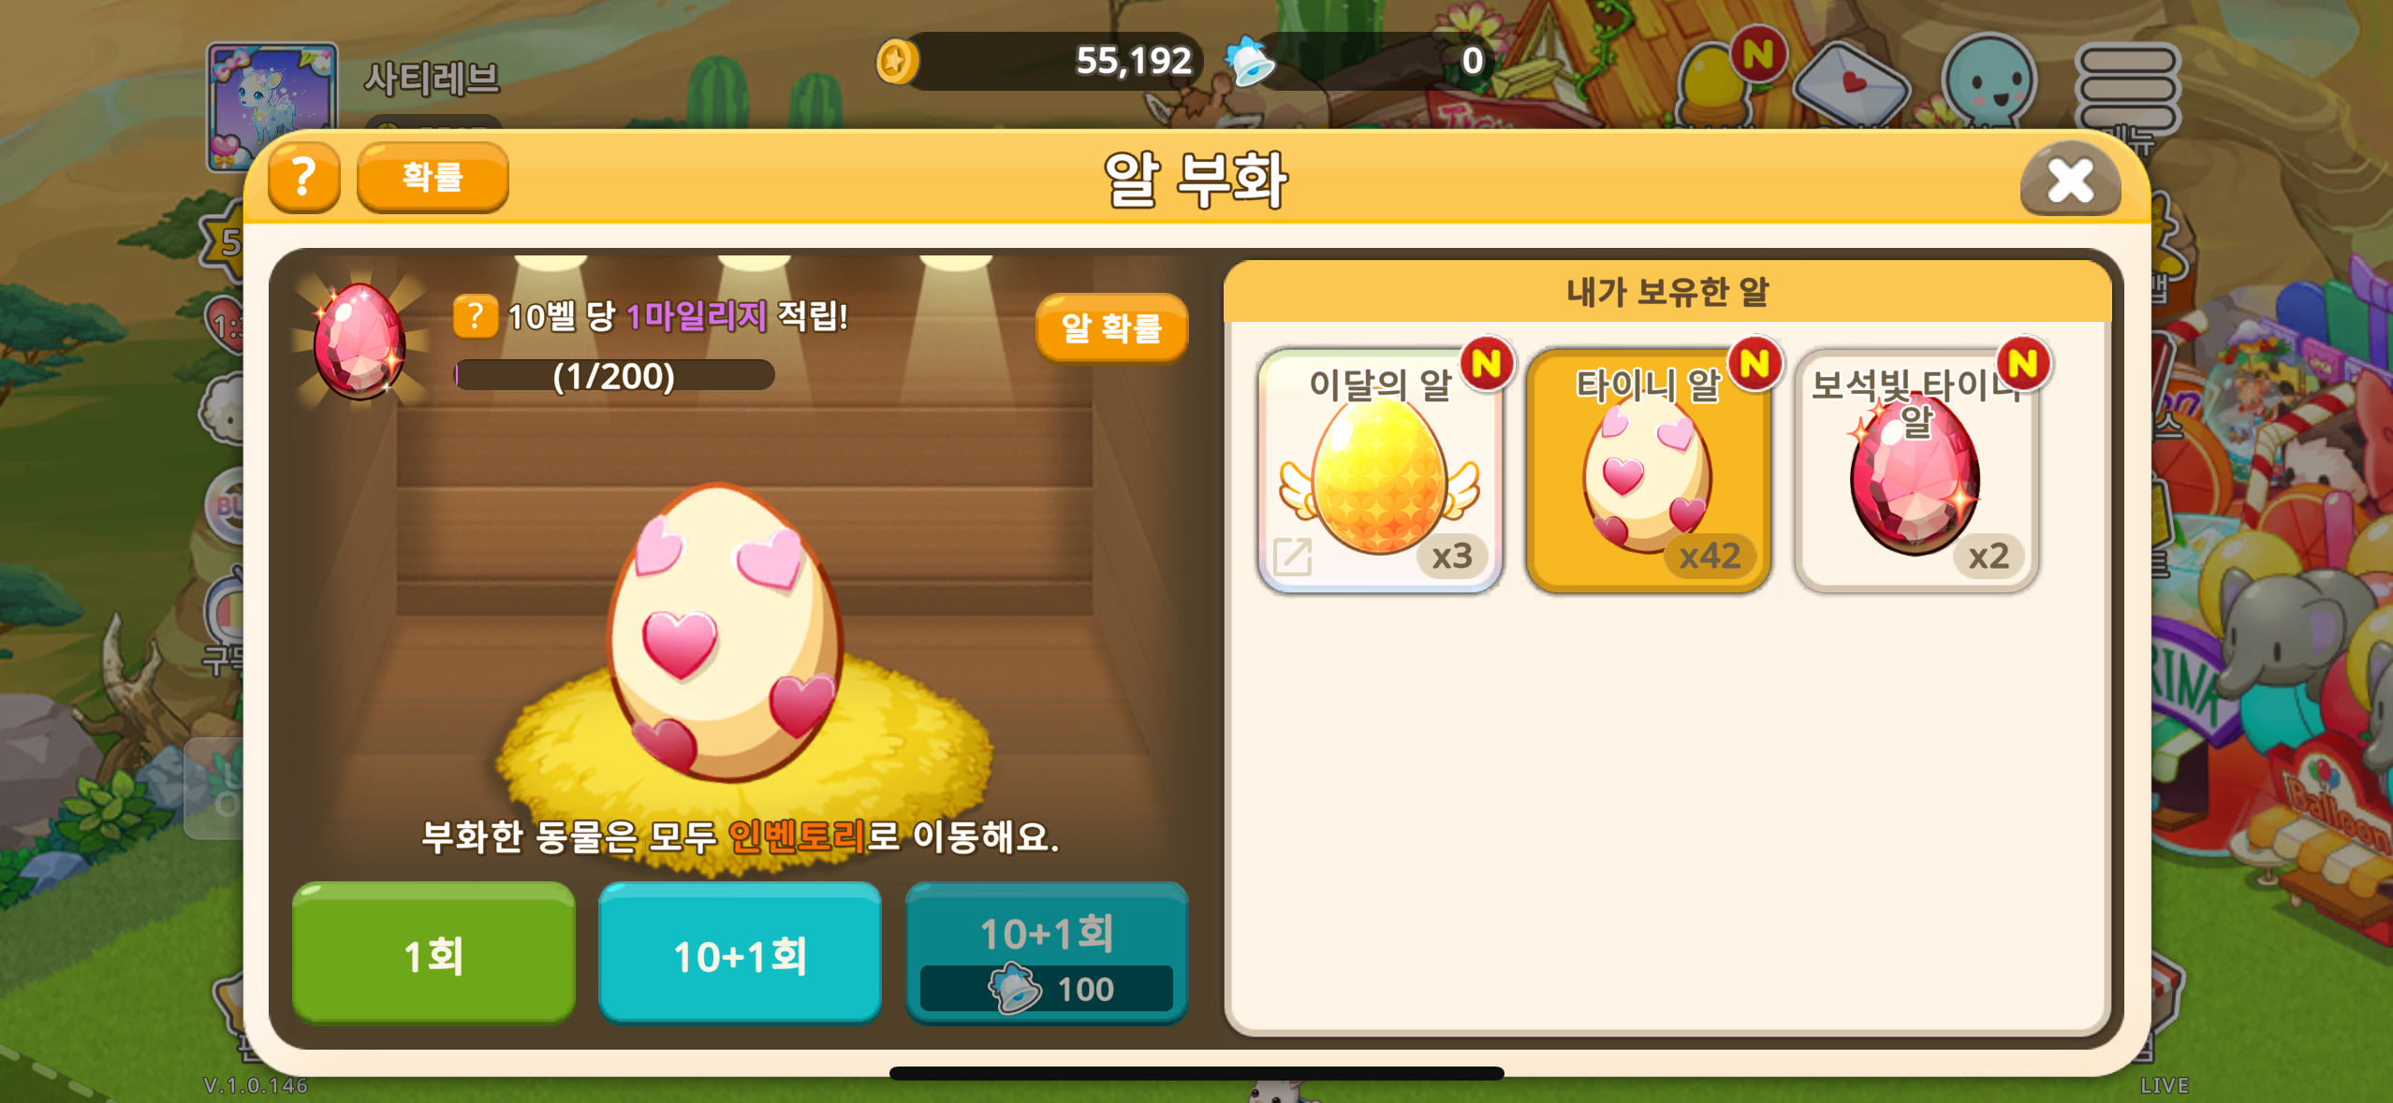
Task: Tap the blue bell currency icon
Action: tap(1251, 62)
